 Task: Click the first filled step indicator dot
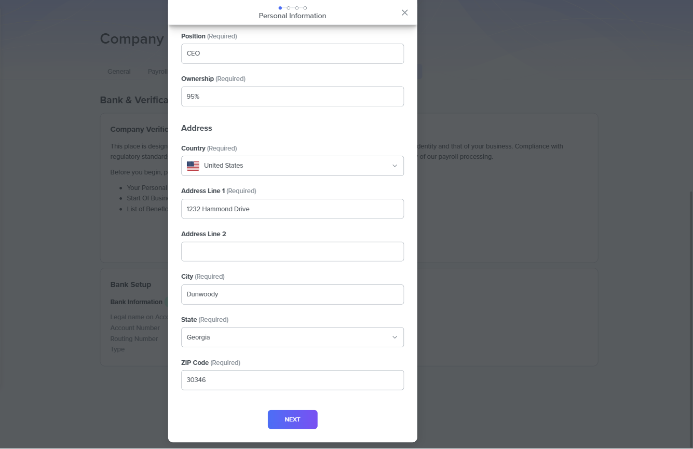[x=280, y=8]
